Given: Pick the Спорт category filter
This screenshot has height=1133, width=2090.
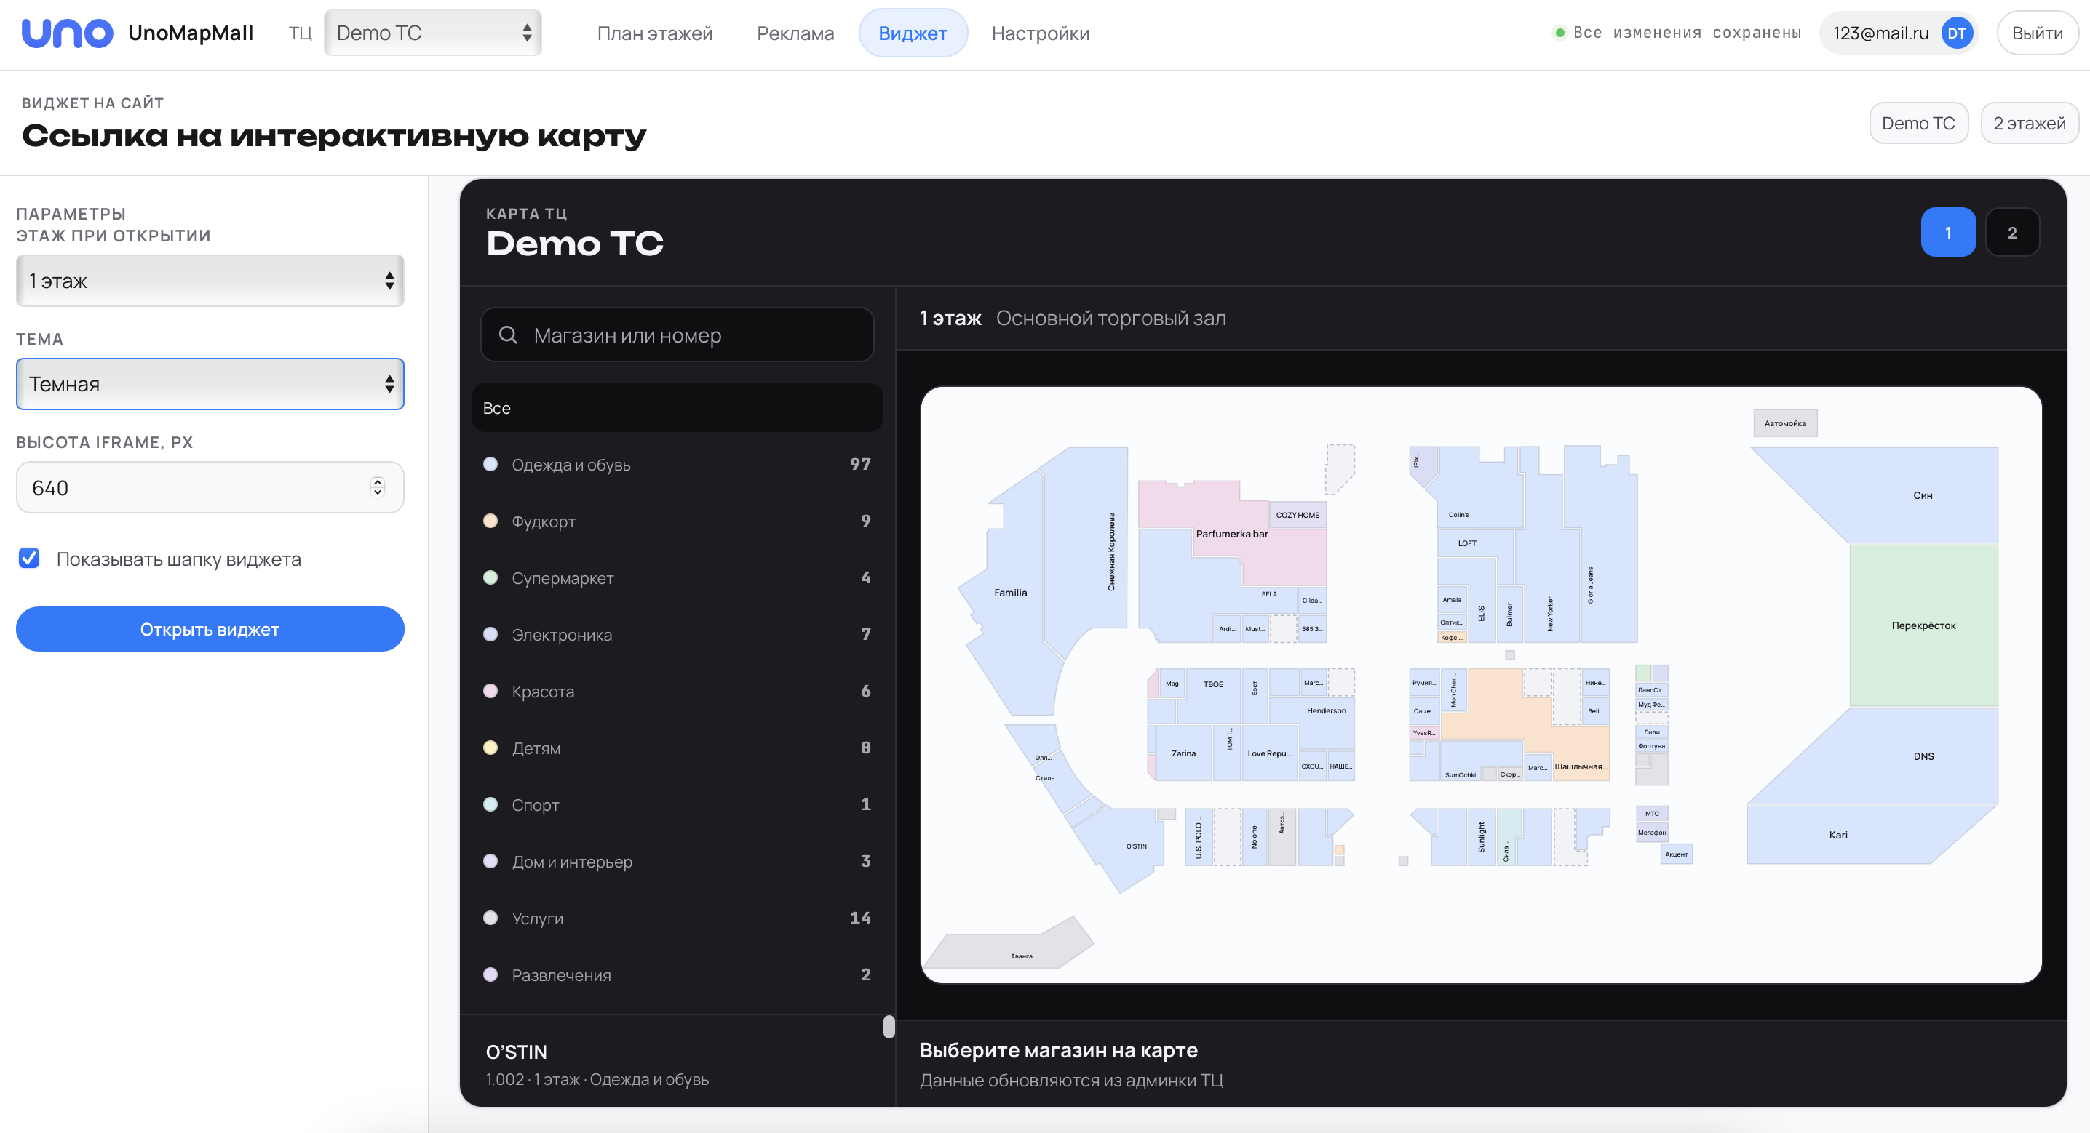Looking at the screenshot, I should tap(678, 804).
